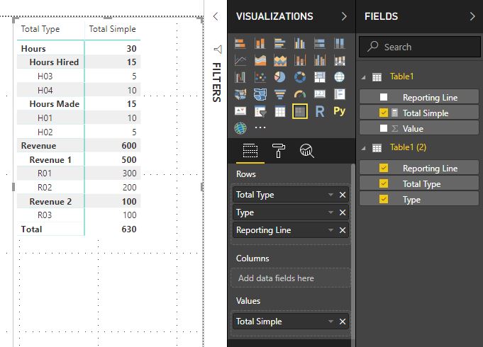Check Reporting Line under Table1
The image size is (483, 347).
[384, 97]
